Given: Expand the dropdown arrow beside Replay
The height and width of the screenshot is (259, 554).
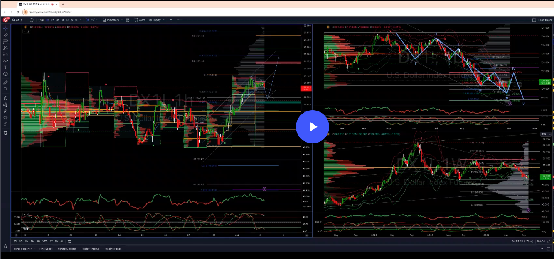Looking at the screenshot, I should (164, 20).
